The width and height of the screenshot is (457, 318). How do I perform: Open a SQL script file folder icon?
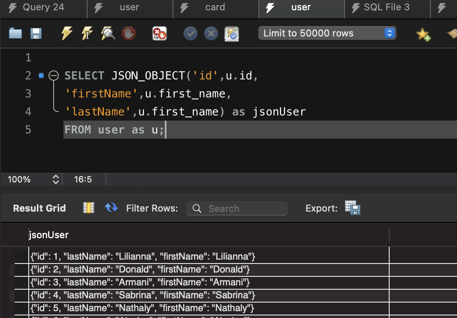(x=15, y=33)
